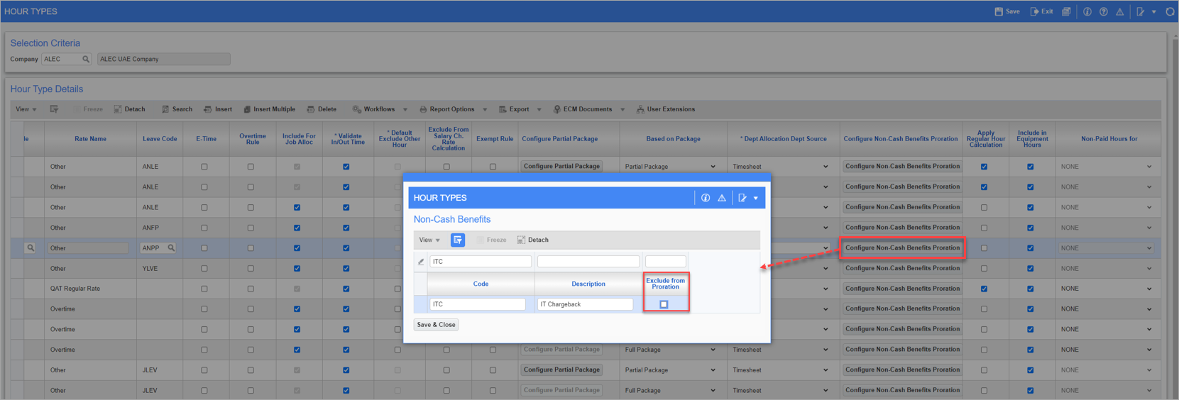
Task: Check Apply Regular Hour Calculation in YLVE row
Action: click(984, 269)
